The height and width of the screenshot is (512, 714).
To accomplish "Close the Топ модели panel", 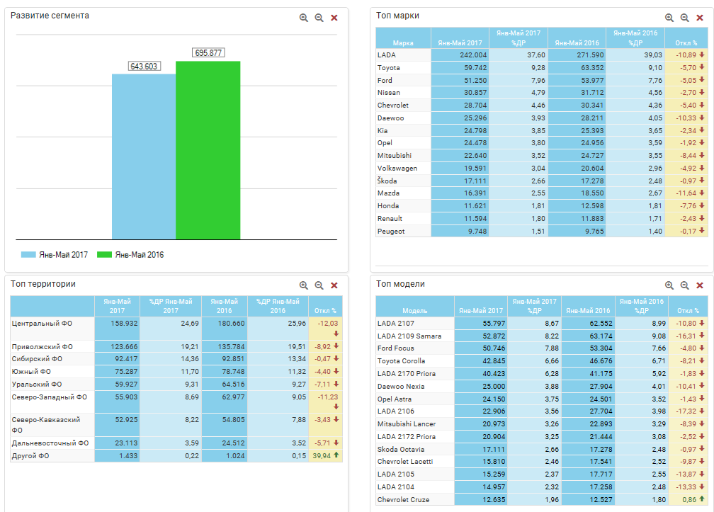I will (700, 285).
